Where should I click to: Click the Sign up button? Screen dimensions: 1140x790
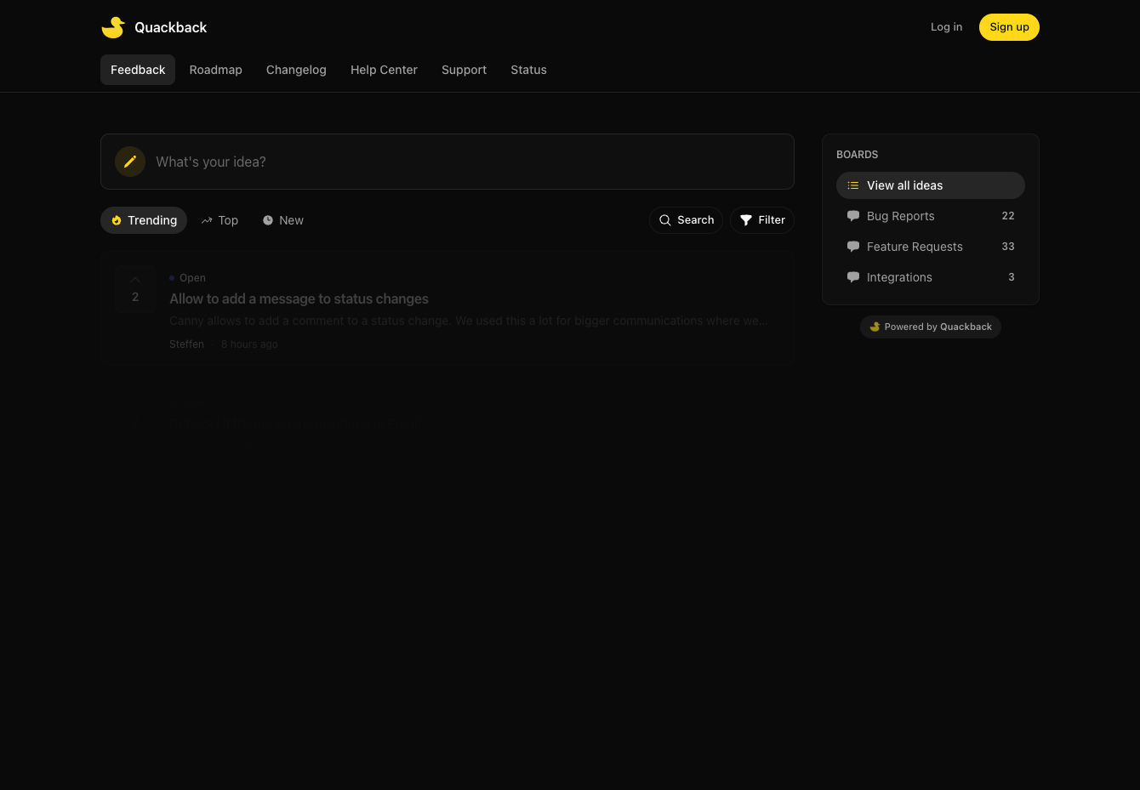[x=1009, y=27]
